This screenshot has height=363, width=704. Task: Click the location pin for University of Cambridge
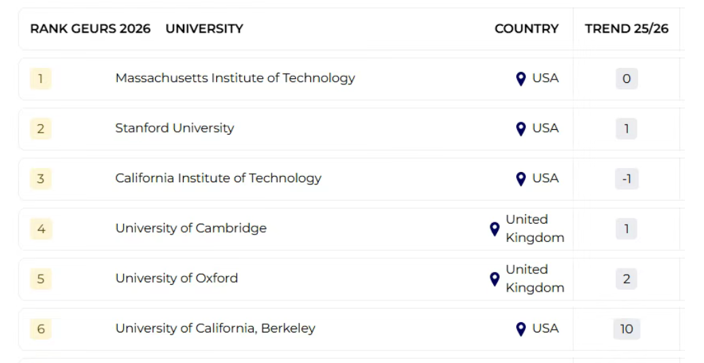click(495, 229)
